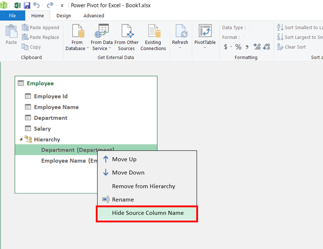Click Paste Replace in Clipboard group
Viewport: 323px width, 249px height.
point(40,37)
